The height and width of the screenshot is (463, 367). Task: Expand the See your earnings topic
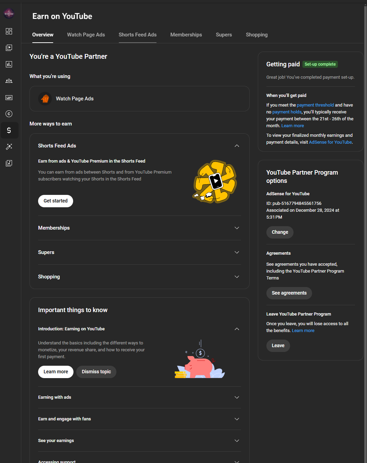pos(237,441)
